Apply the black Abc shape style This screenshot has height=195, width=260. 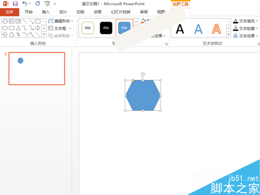pos(106,28)
